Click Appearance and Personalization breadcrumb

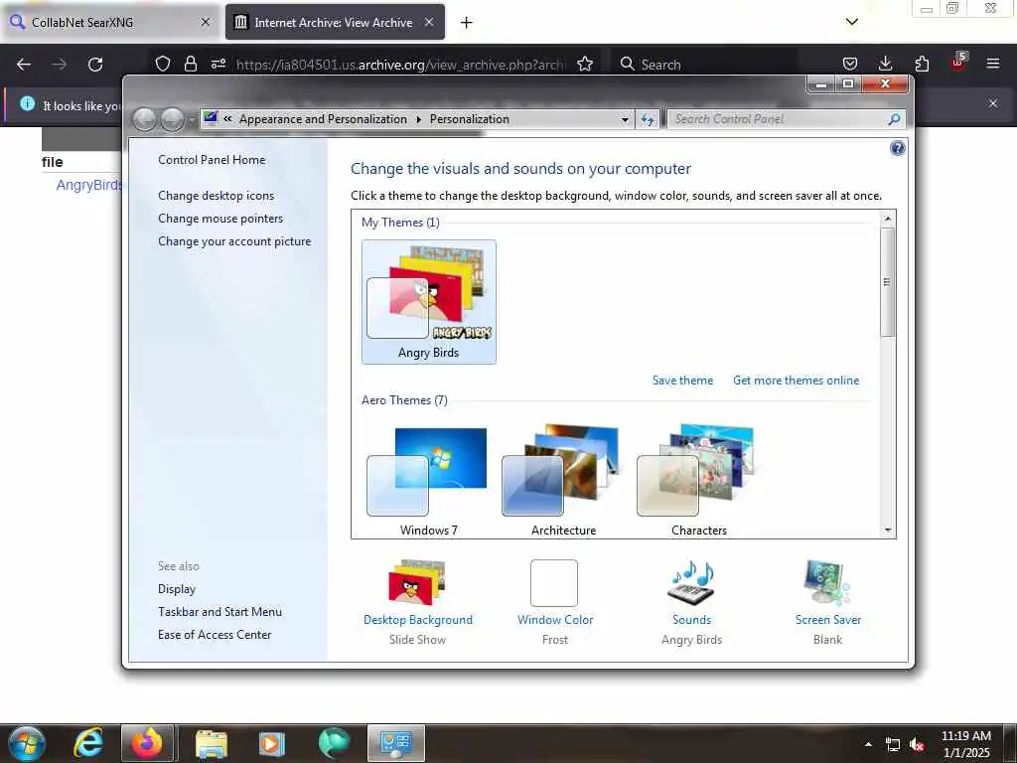[x=323, y=119]
